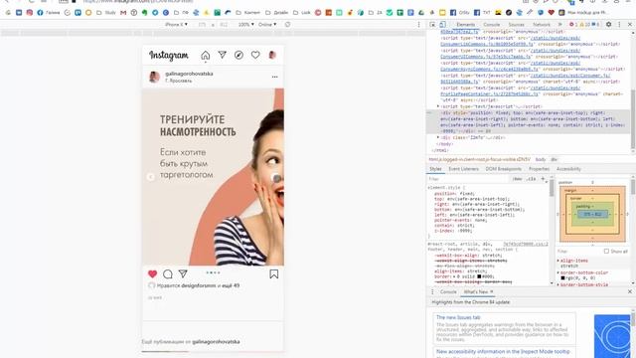Add new style rule plus icon
The height and width of the screenshot is (358, 636).
(x=544, y=179)
